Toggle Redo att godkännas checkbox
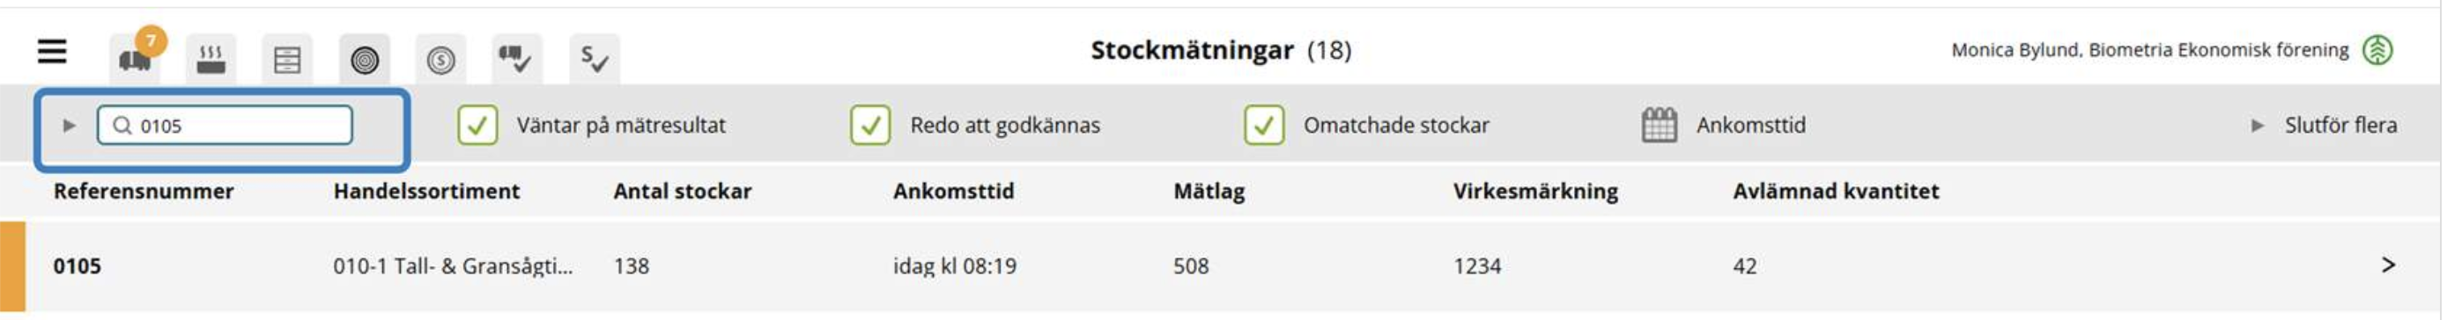The width and height of the screenshot is (2447, 320). click(x=870, y=125)
